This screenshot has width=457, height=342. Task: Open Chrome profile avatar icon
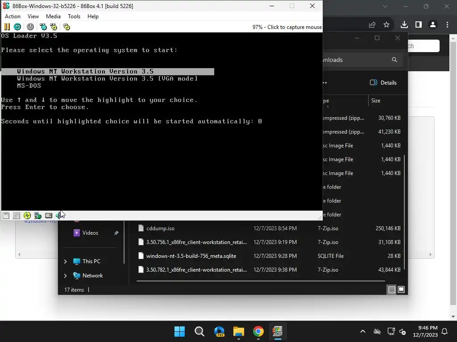coord(433,25)
